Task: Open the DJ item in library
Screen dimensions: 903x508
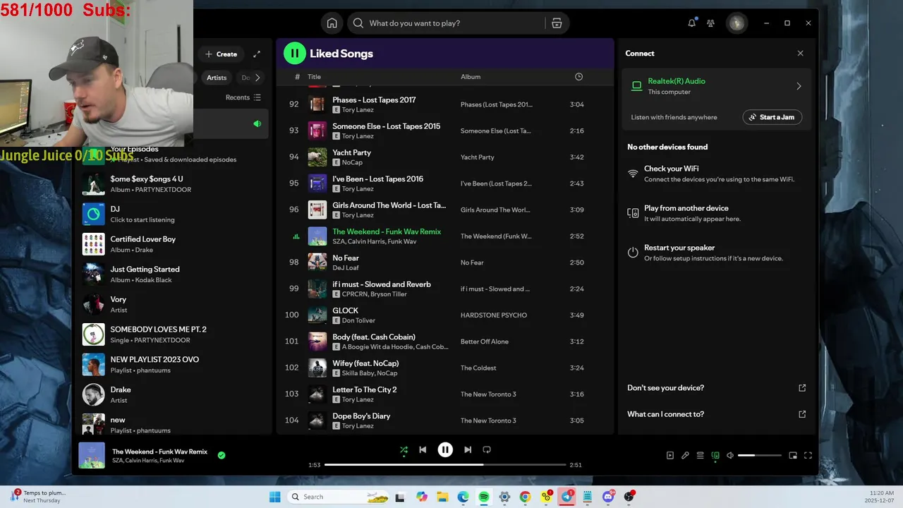Action: click(173, 214)
